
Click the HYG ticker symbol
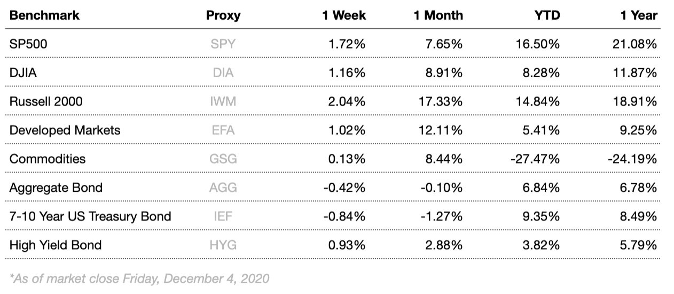[223, 246]
